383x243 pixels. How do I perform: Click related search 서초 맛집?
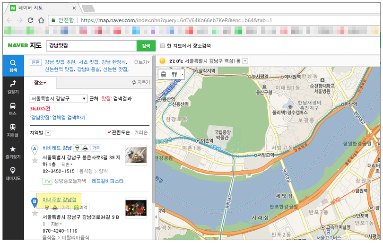pos(88,62)
